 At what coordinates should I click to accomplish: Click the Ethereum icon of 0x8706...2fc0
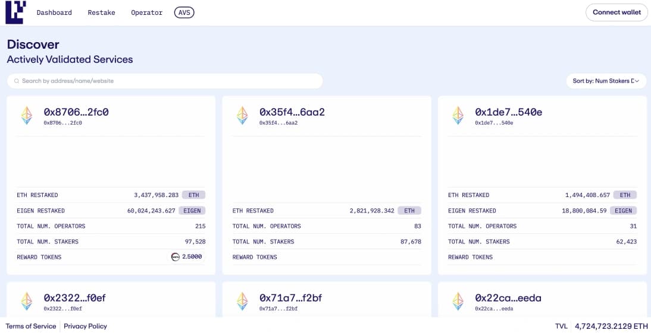click(27, 115)
